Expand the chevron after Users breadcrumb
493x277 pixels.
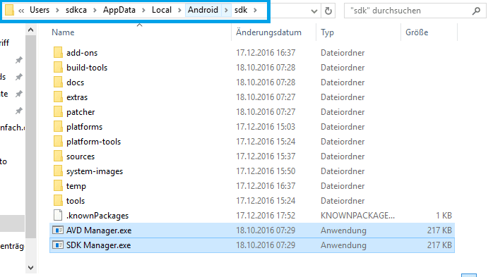(57, 11)
